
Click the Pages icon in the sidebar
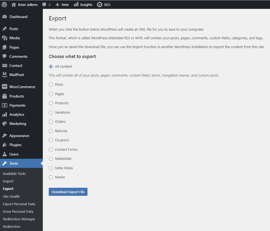tap(5, 47)
